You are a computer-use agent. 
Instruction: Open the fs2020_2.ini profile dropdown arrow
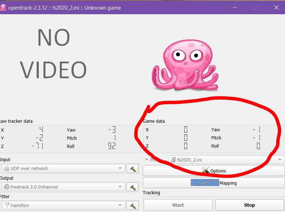280,160
